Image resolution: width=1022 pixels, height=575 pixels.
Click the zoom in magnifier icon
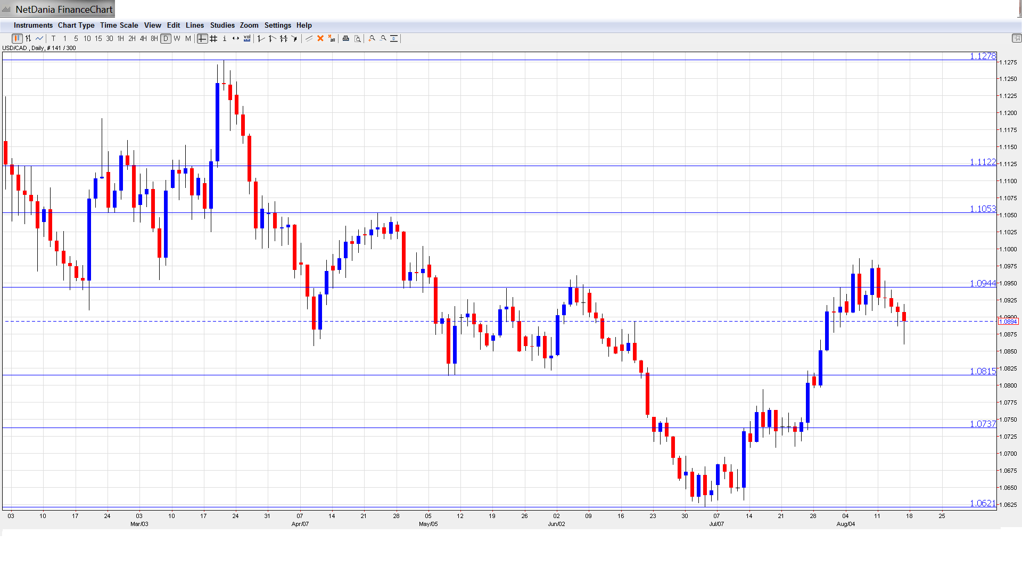point(372,38)
